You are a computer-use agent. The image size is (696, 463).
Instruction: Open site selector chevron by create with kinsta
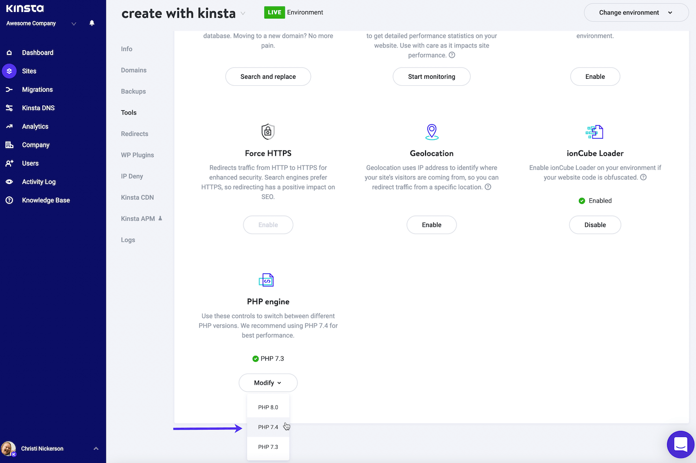pos(243,13)
